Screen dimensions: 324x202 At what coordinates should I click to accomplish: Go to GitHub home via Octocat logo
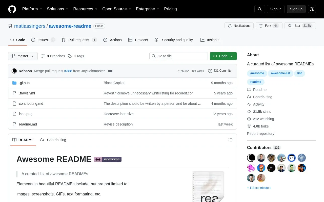12,9
